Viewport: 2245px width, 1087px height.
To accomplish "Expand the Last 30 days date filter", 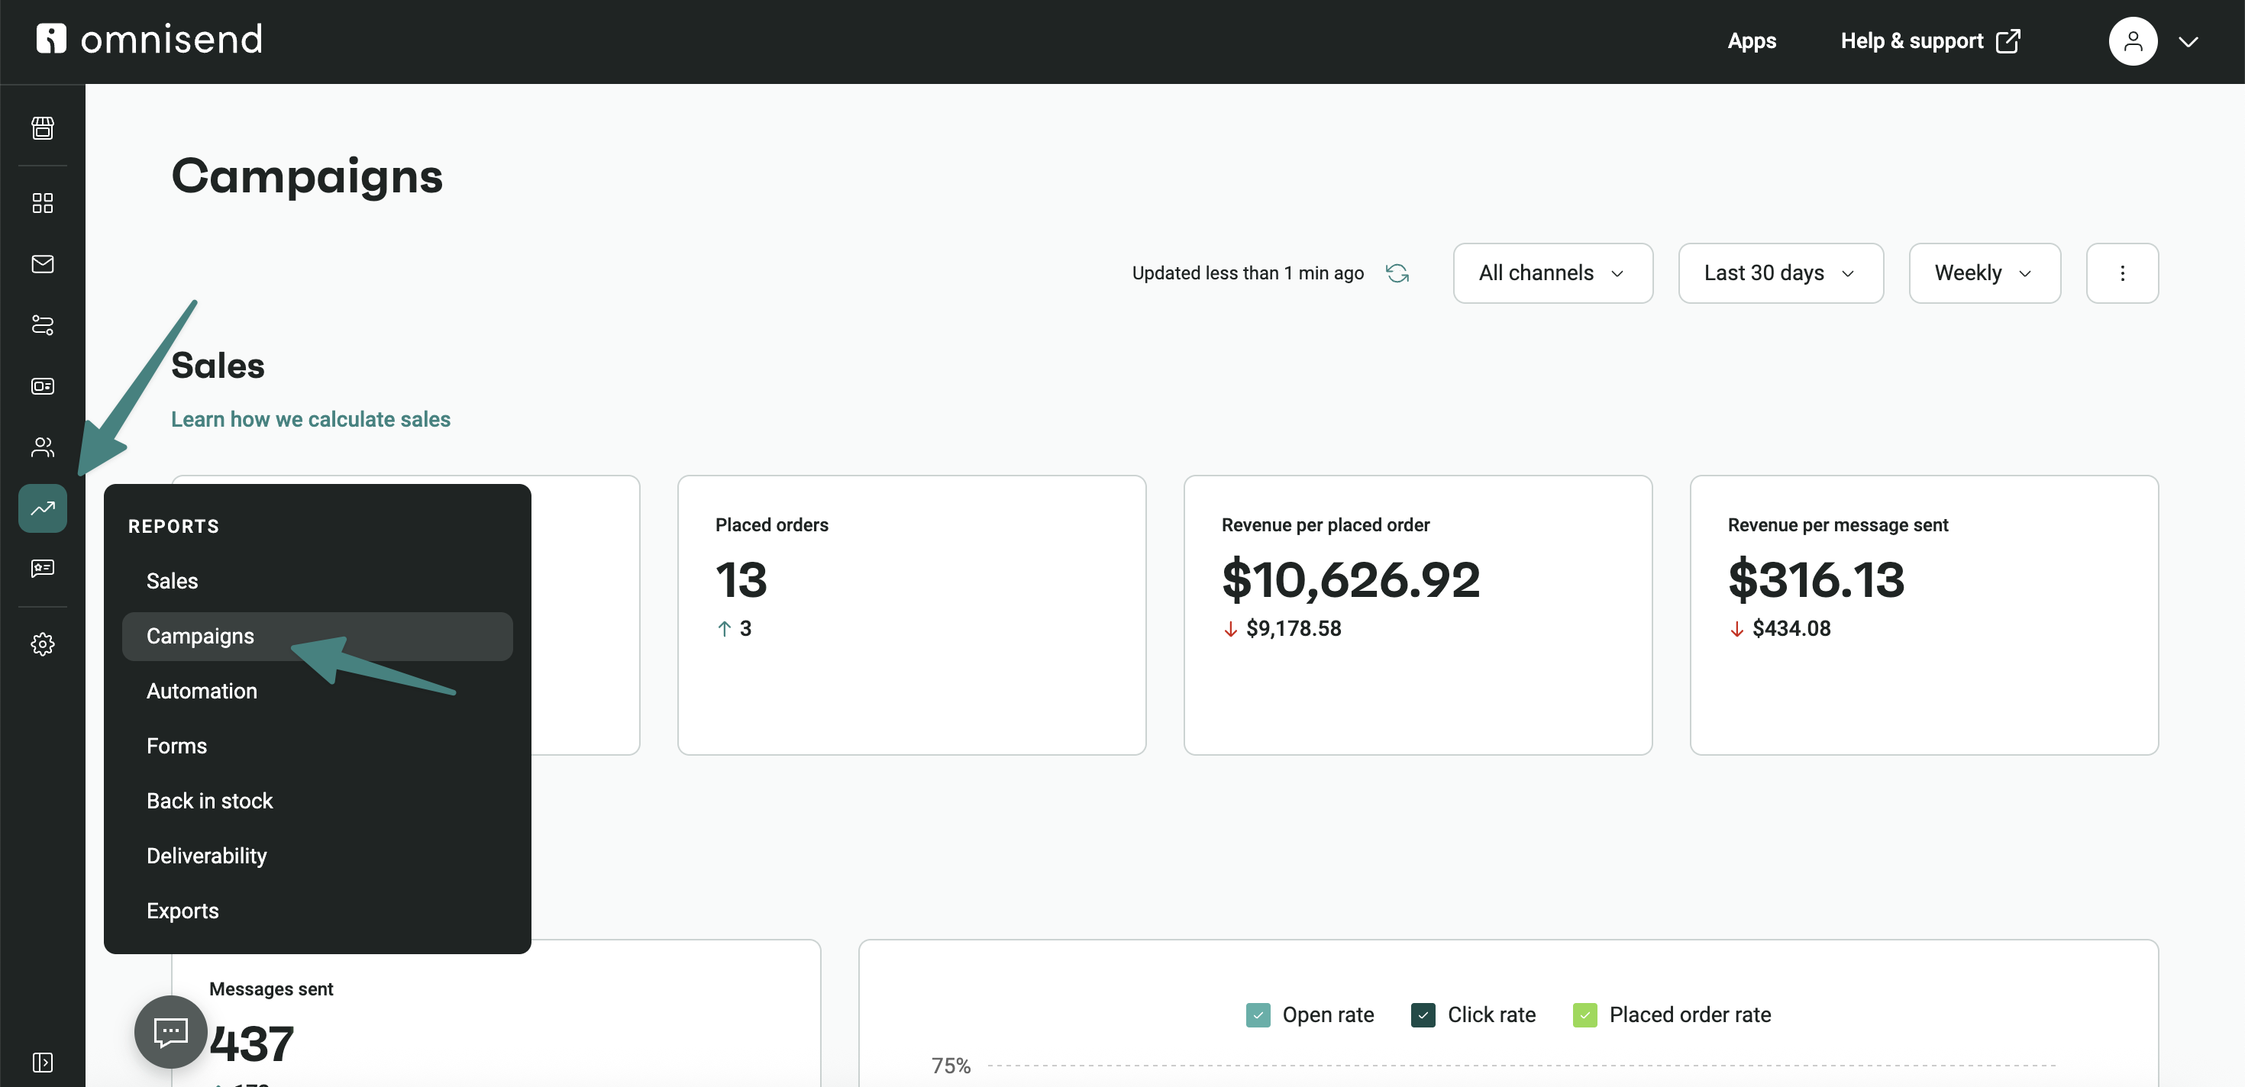I will (1781, 273).
